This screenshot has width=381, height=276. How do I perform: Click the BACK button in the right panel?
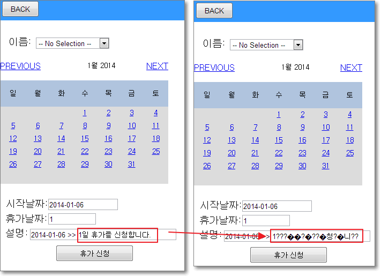tap(214, 11)
